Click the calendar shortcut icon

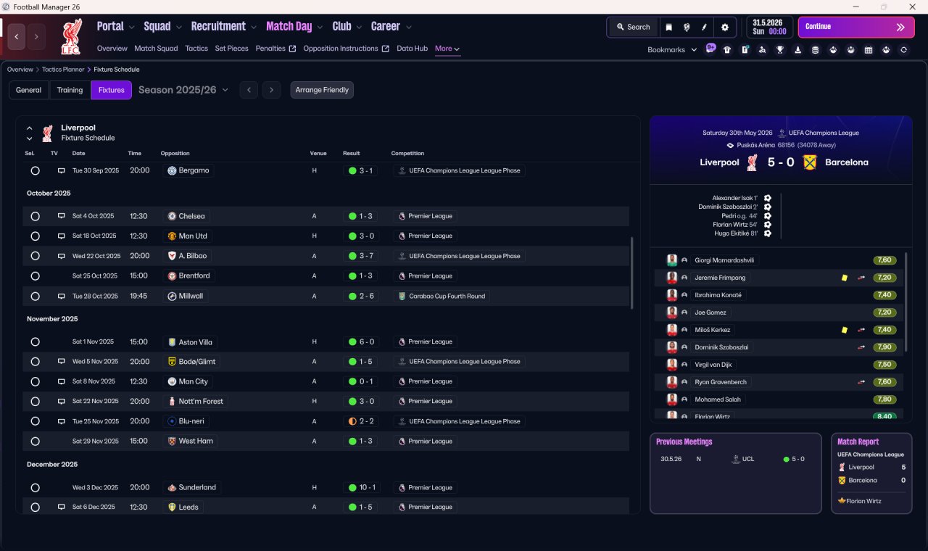[868, 50]
